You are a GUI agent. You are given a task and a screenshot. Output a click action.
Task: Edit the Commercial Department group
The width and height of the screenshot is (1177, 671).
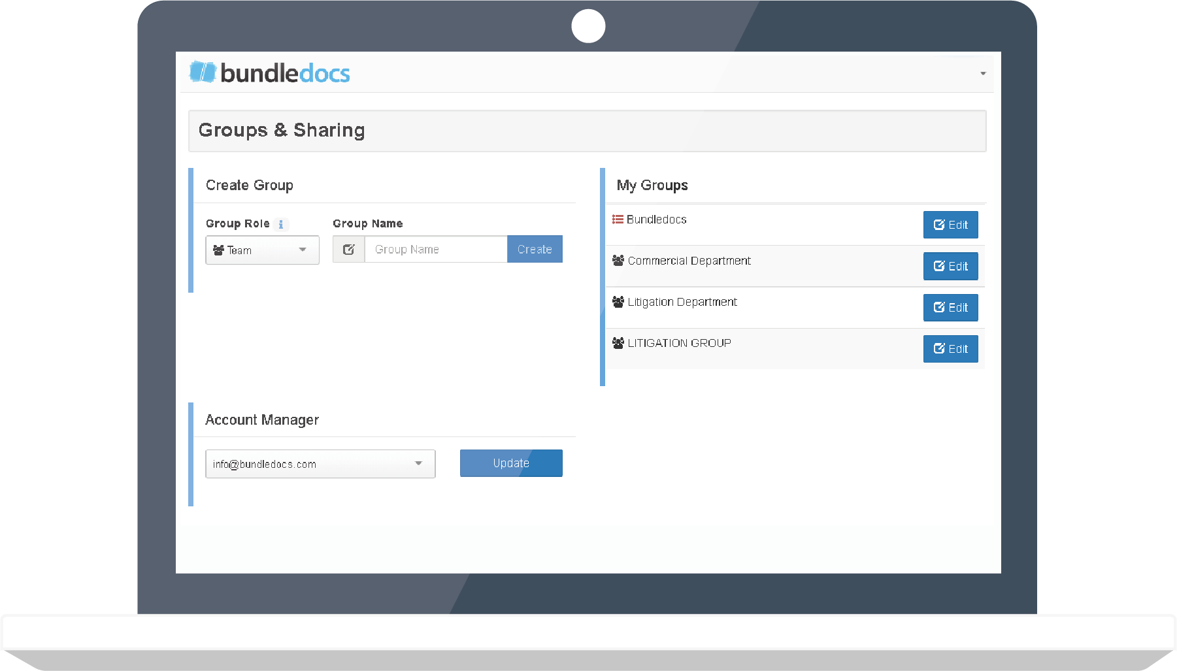(x=950, y=266)
